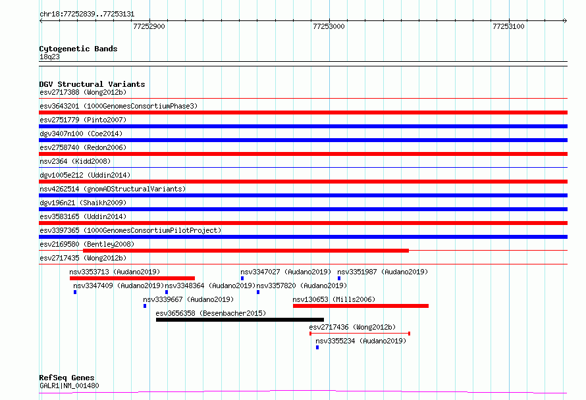Click the esv2169580 (Bentley2008) label
The height and width of the screenshot is (400, 586).
coord(87,244)
